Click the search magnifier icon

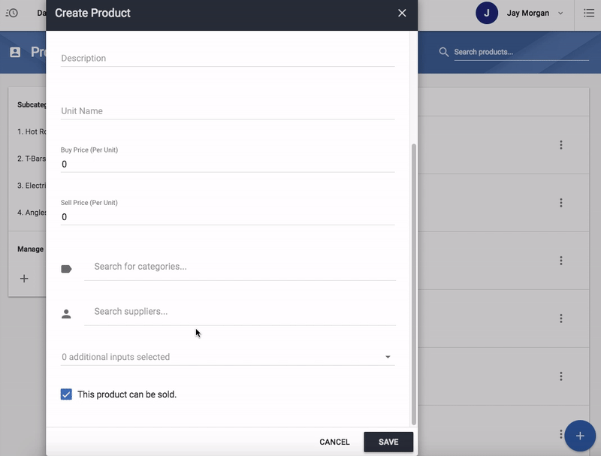click(444, 52)
